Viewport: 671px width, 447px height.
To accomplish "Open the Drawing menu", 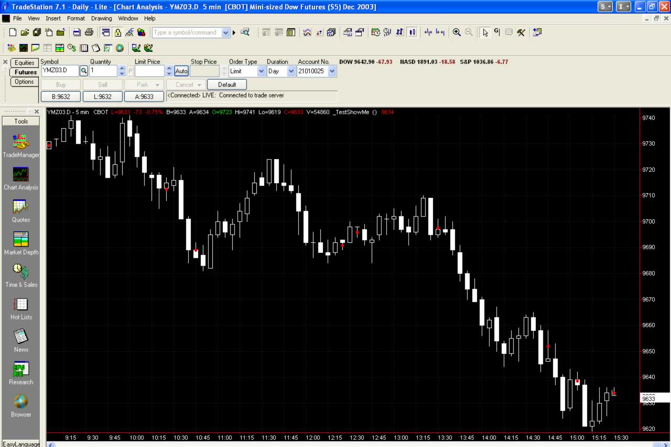I will [101, 18].
